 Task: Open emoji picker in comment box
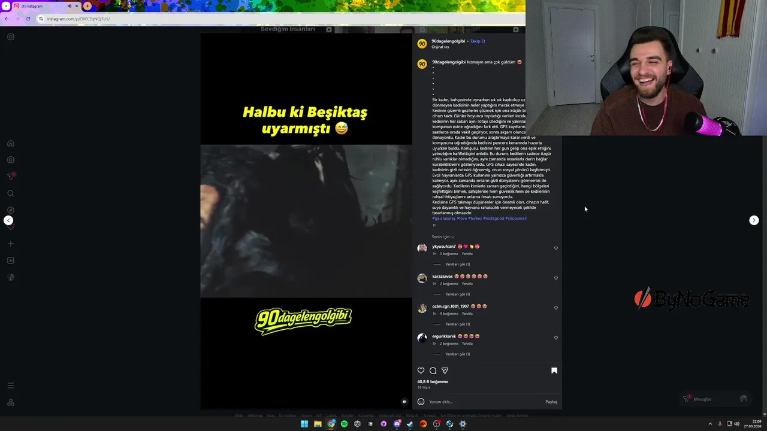(421, 402)
